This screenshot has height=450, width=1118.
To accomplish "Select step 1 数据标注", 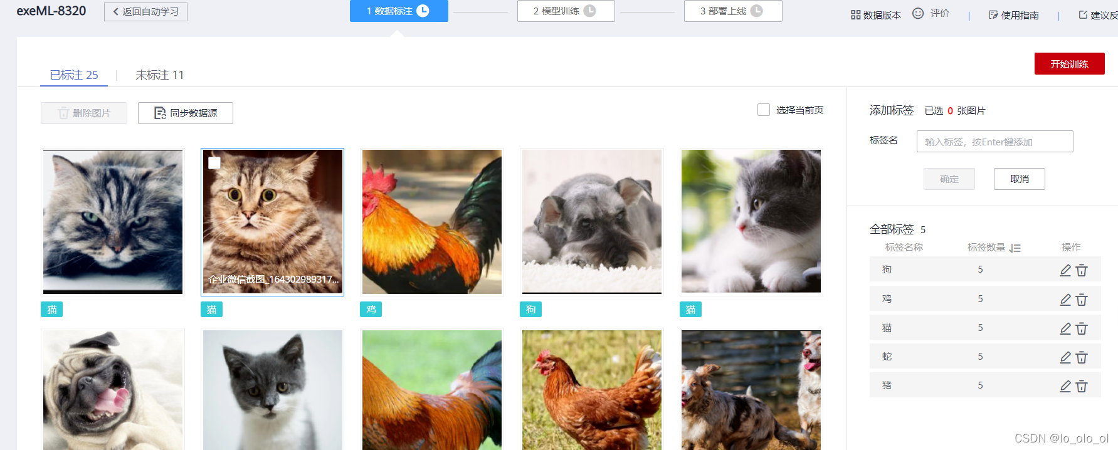I will [399, 11].
